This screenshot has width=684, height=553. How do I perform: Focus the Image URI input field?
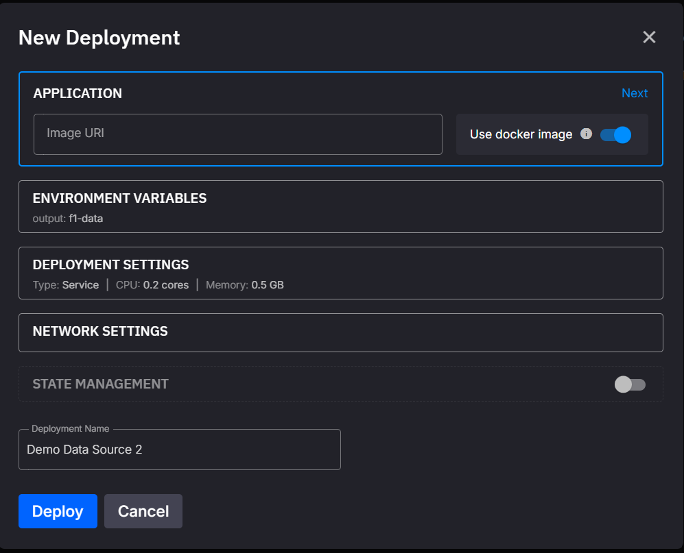[237, 134]
